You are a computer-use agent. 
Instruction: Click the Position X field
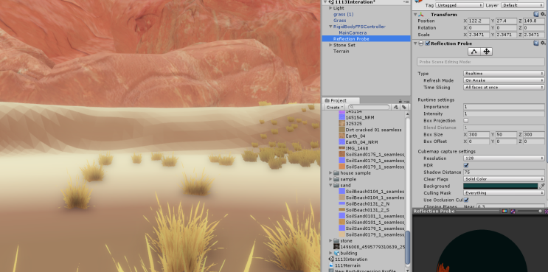point(479,21)
